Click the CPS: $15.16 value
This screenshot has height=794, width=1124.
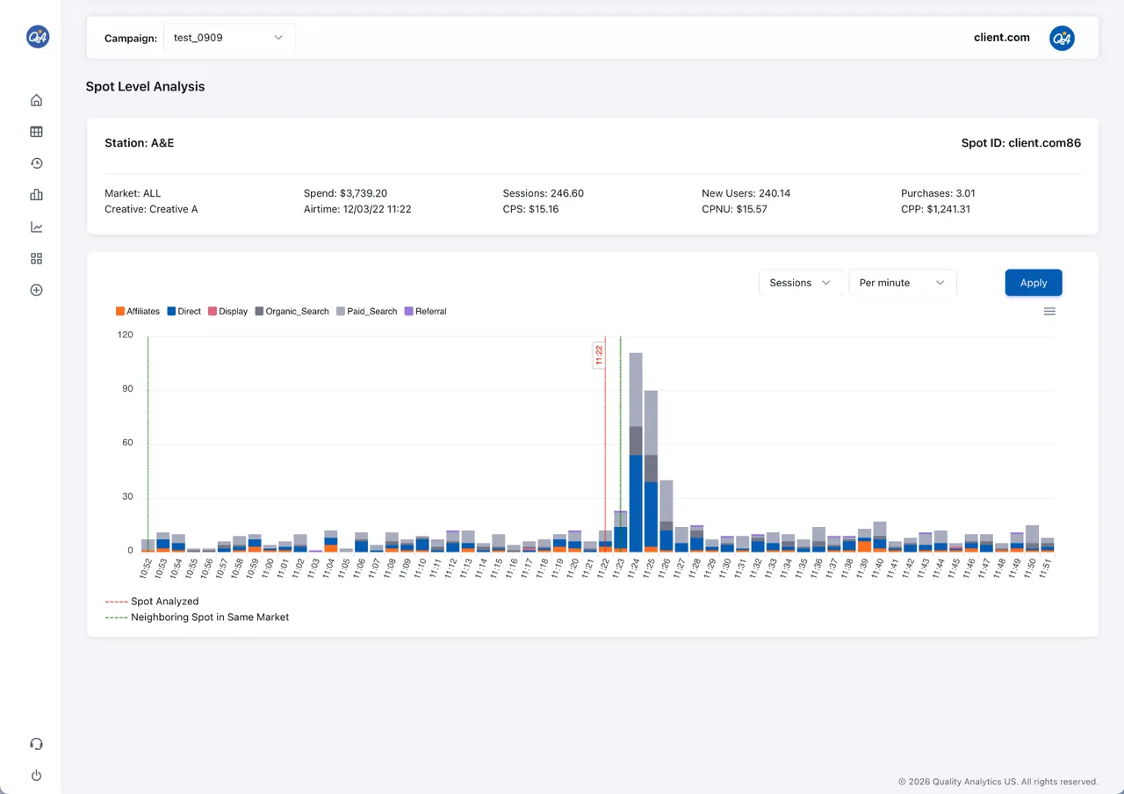point(530,209)
